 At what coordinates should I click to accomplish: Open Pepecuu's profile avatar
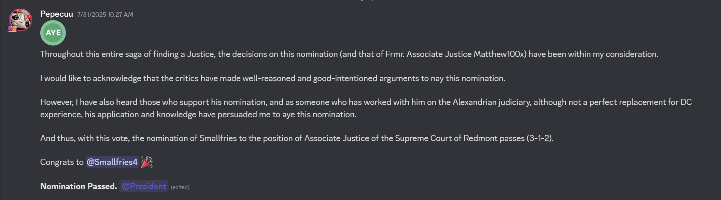(x=21, y=20)
